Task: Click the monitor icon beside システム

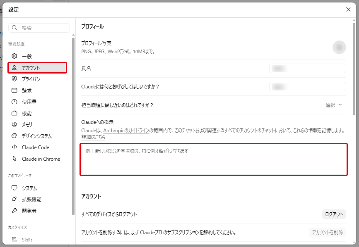Action: 14,188
